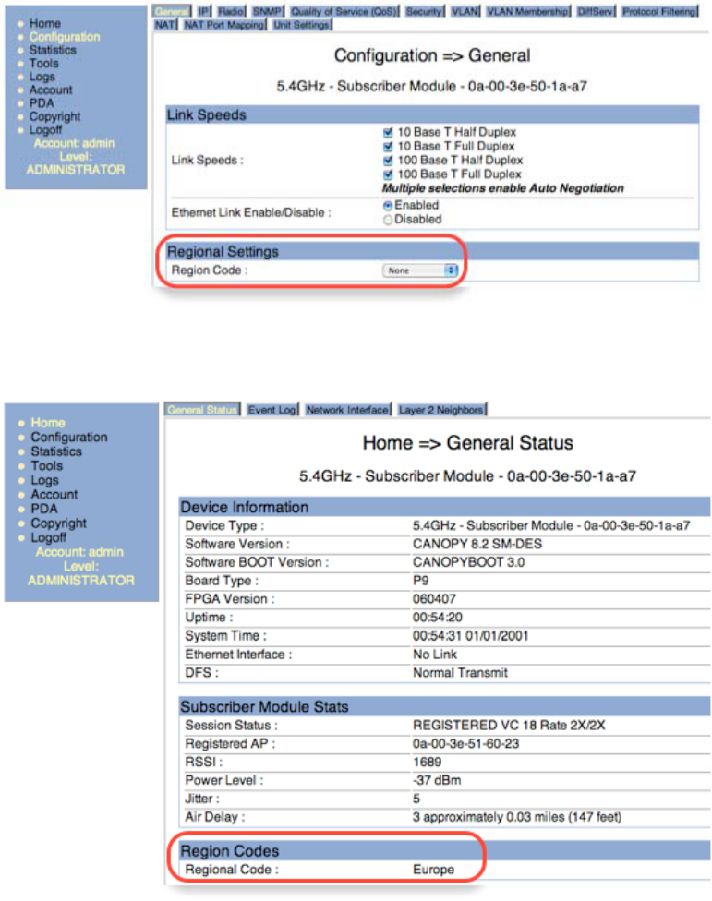The image size is (712, 901).
Task: Open the NAT Port Mapping tab
Action: (224, 25)
